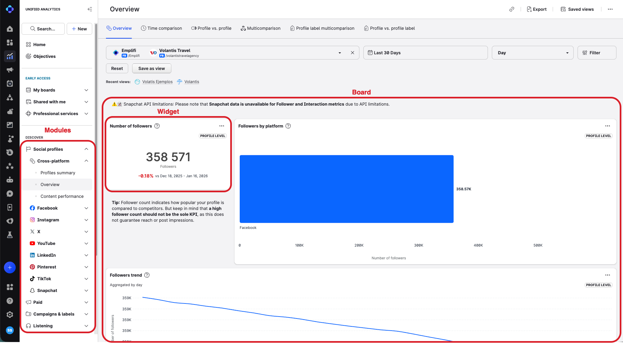This screenshot has width=623, height=345.
Task: Open help tooltip for Followers trend
Action: 147,275
